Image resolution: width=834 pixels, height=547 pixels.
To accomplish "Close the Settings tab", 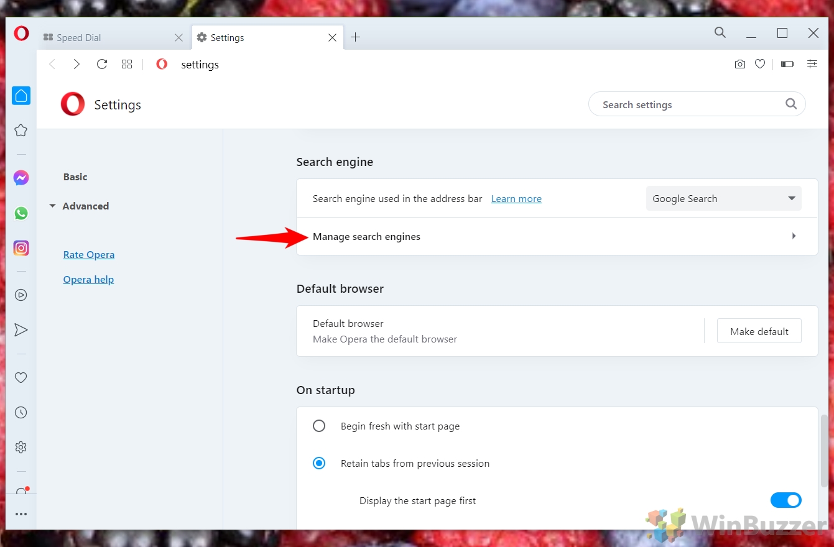I will [332, 38].
